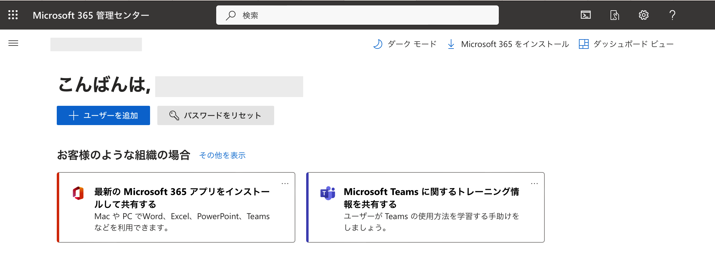Click the crescent moon dark mode icon

click(378, 44)
